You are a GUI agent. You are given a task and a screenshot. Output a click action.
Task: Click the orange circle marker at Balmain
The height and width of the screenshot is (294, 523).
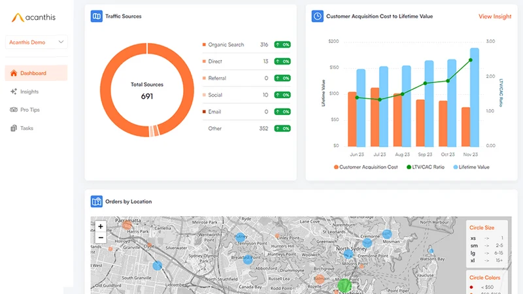click(320, 279)
